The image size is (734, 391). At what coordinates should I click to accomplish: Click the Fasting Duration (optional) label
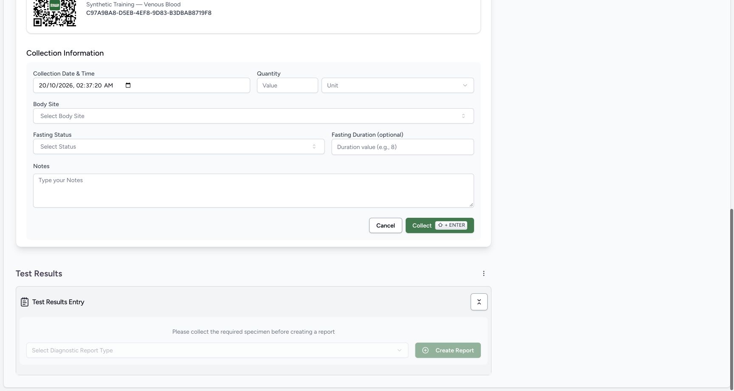(x=367, y=135)
